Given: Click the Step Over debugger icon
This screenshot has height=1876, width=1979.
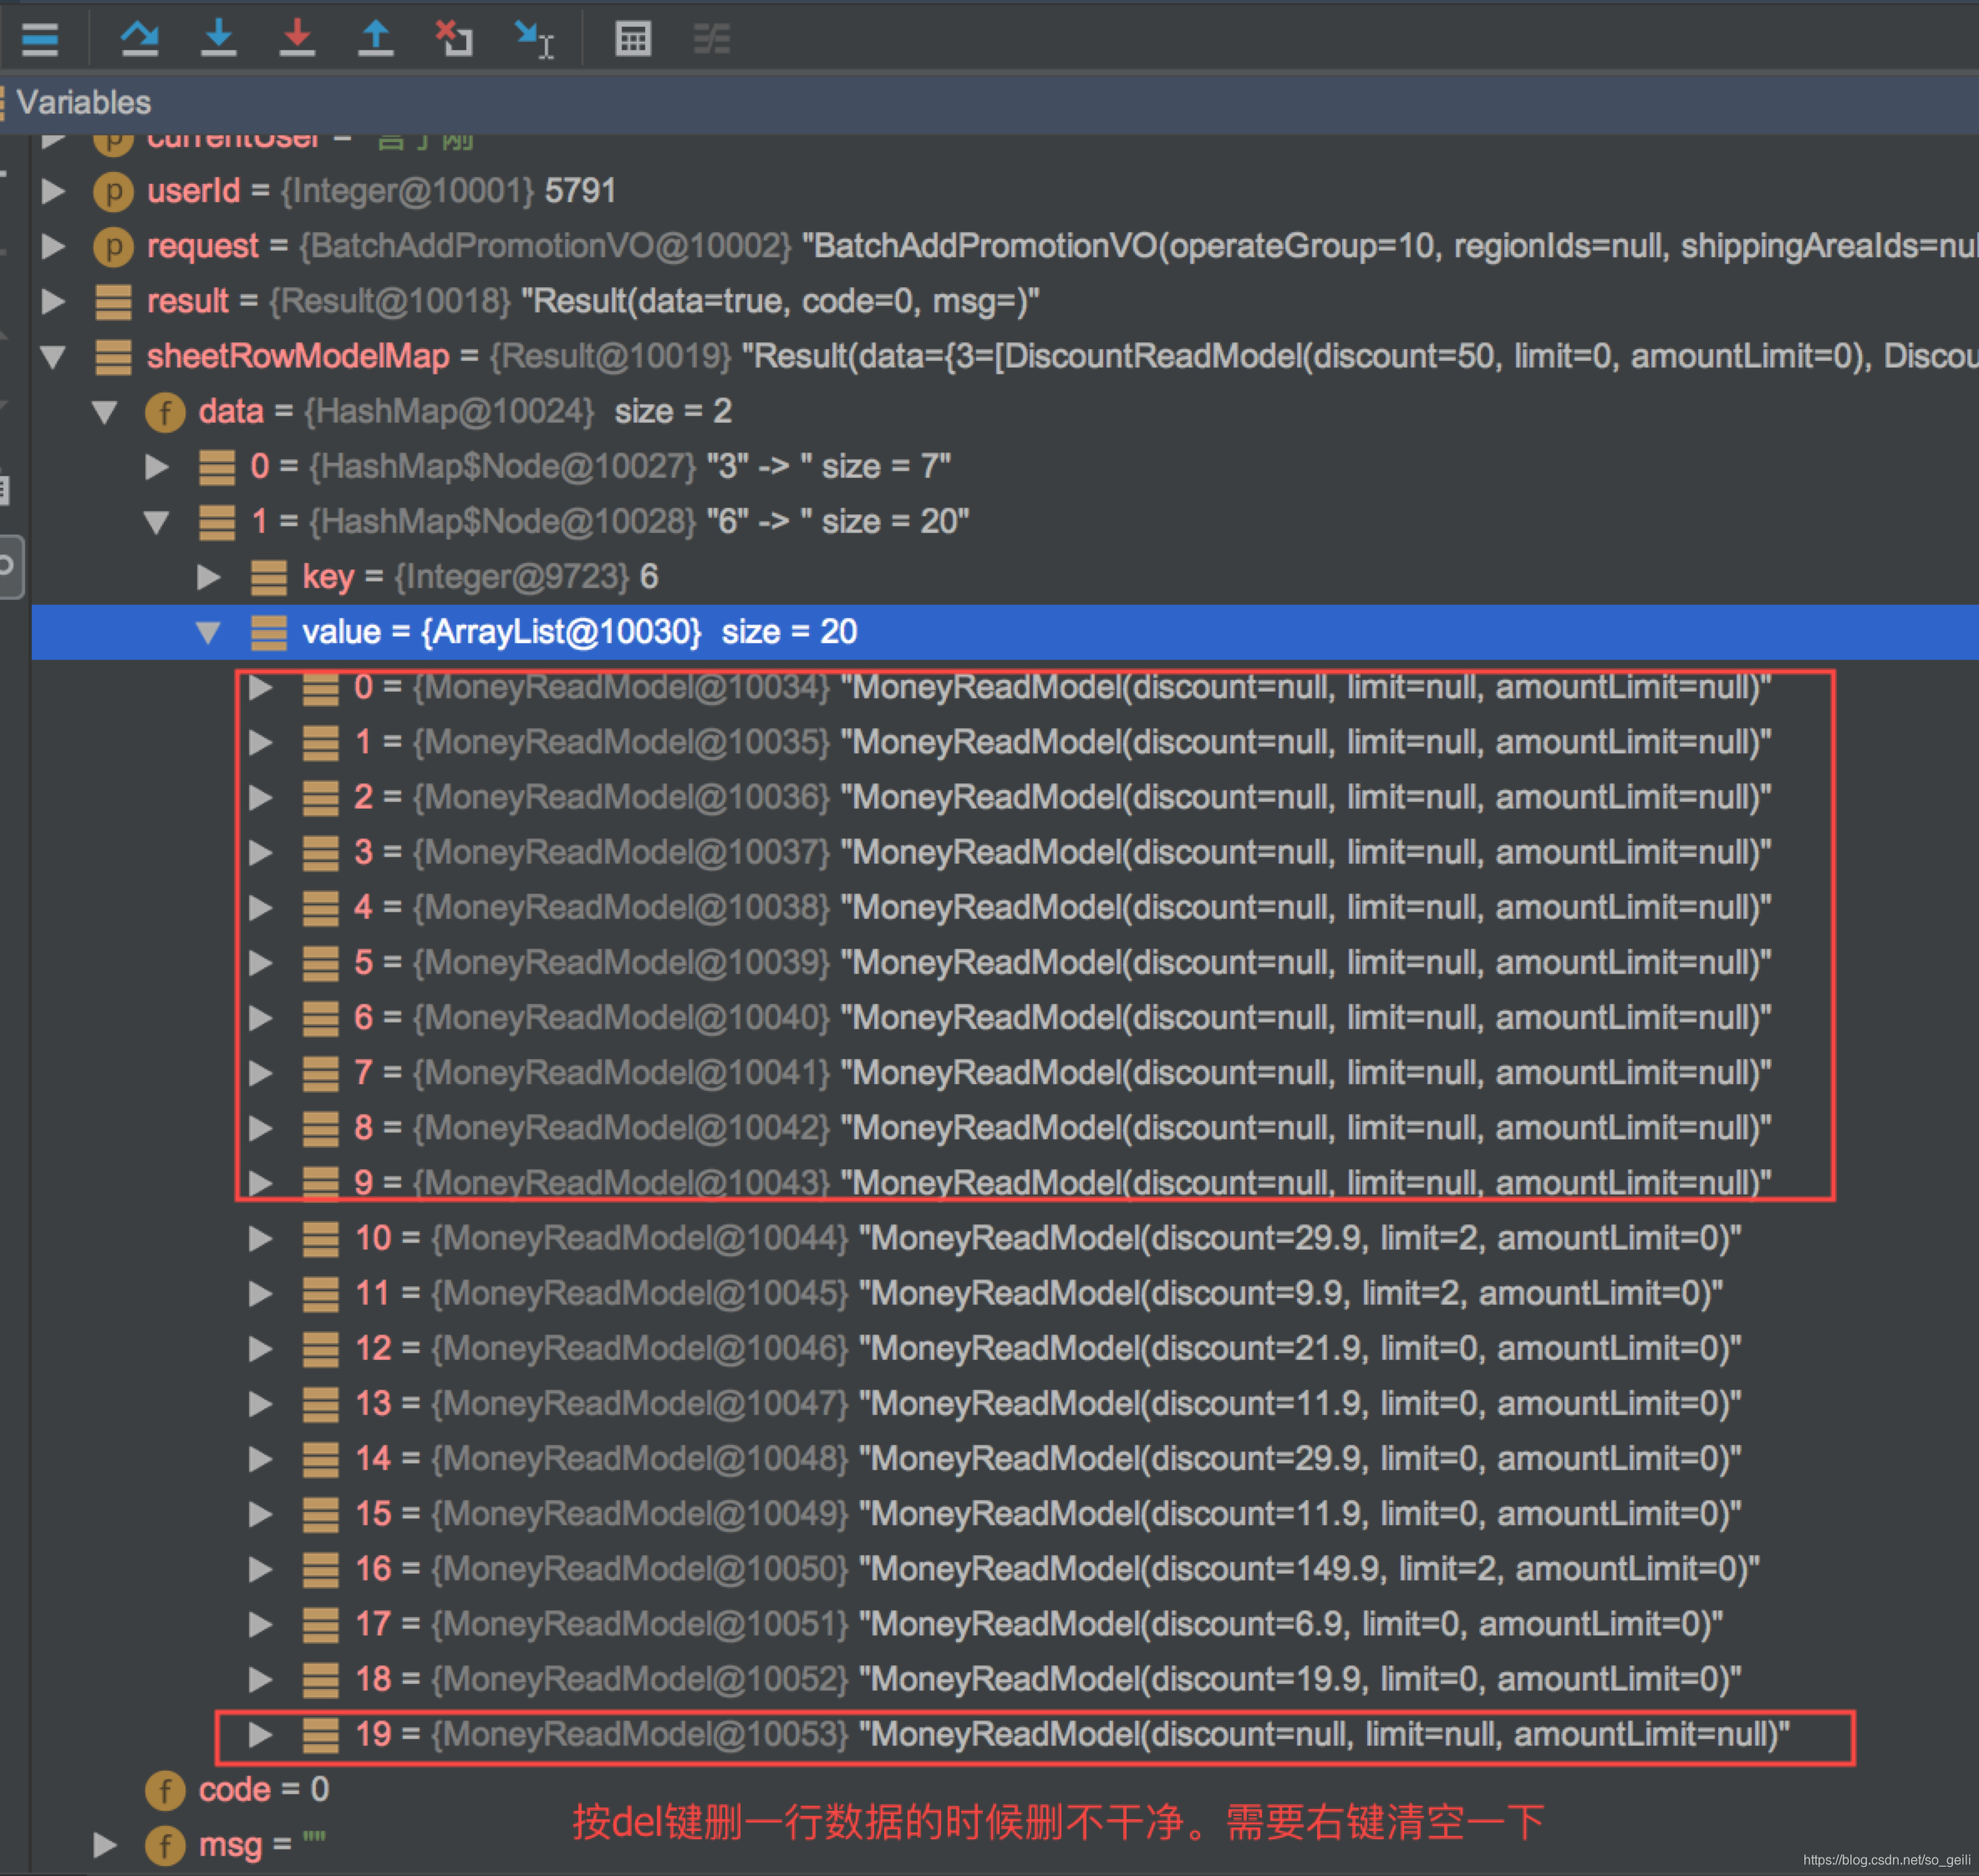Looking at the screenshot, I should pyautogui.click(x=139, y=38).
